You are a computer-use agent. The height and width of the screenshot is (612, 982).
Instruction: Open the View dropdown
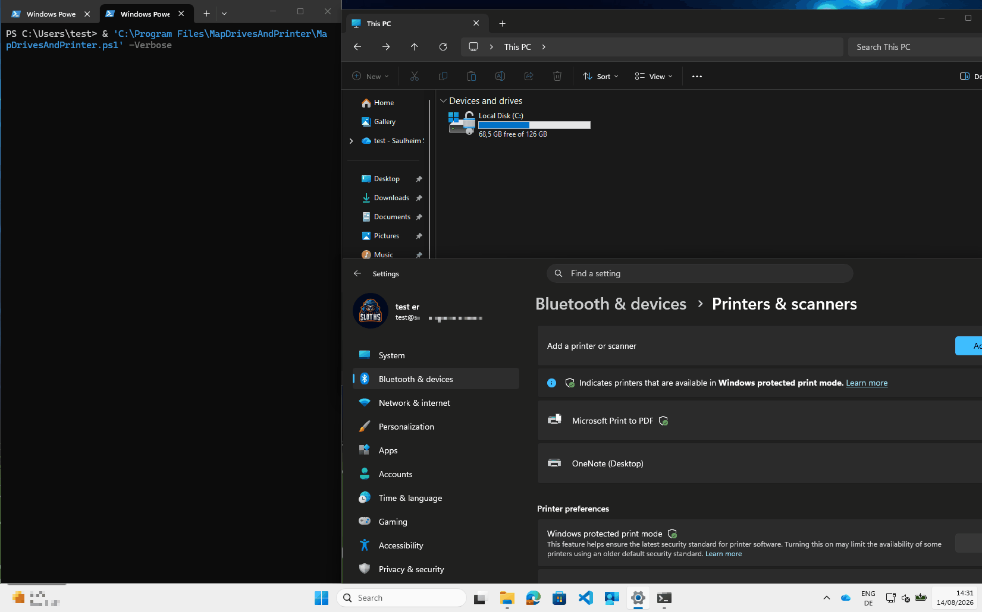point(654,76)
